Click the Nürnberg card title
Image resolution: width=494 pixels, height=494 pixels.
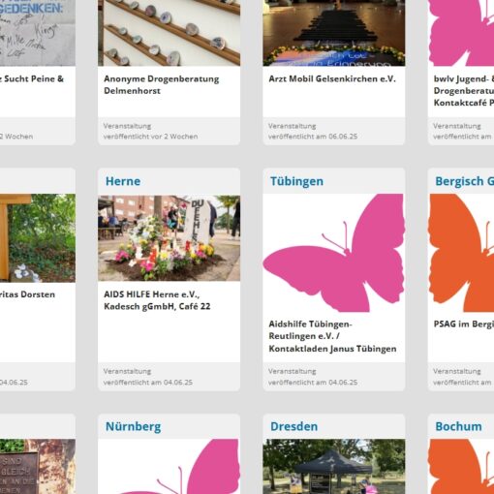coord(134,426)
